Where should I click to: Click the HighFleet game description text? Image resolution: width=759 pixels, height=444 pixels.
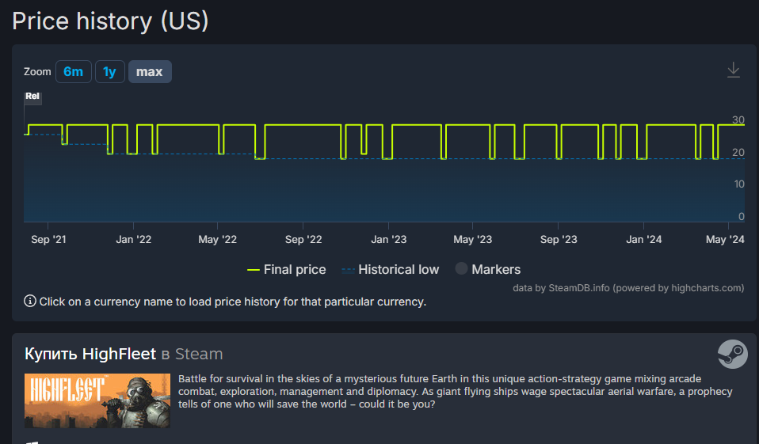(456, 392)
